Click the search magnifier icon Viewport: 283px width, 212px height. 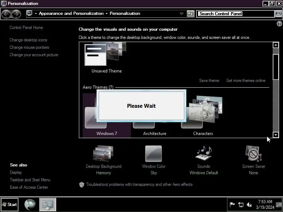[x=278, y=14]
